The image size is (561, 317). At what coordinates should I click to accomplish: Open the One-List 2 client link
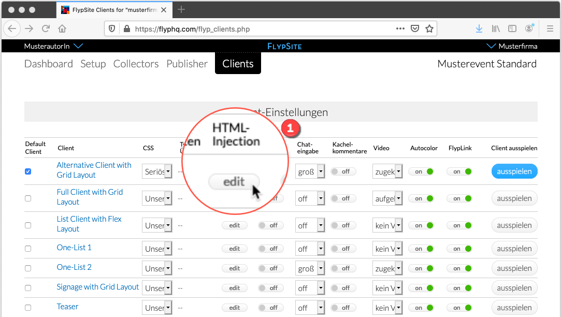click(x=74, y=267)
